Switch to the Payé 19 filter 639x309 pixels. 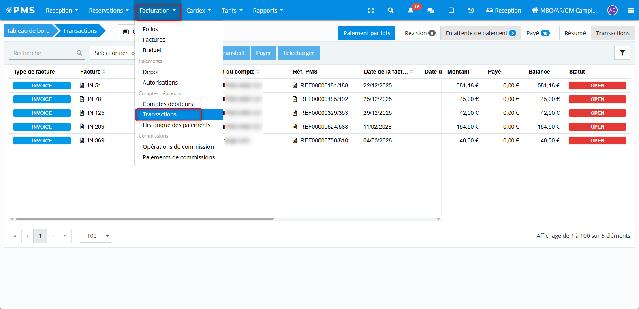coord(538,33)
